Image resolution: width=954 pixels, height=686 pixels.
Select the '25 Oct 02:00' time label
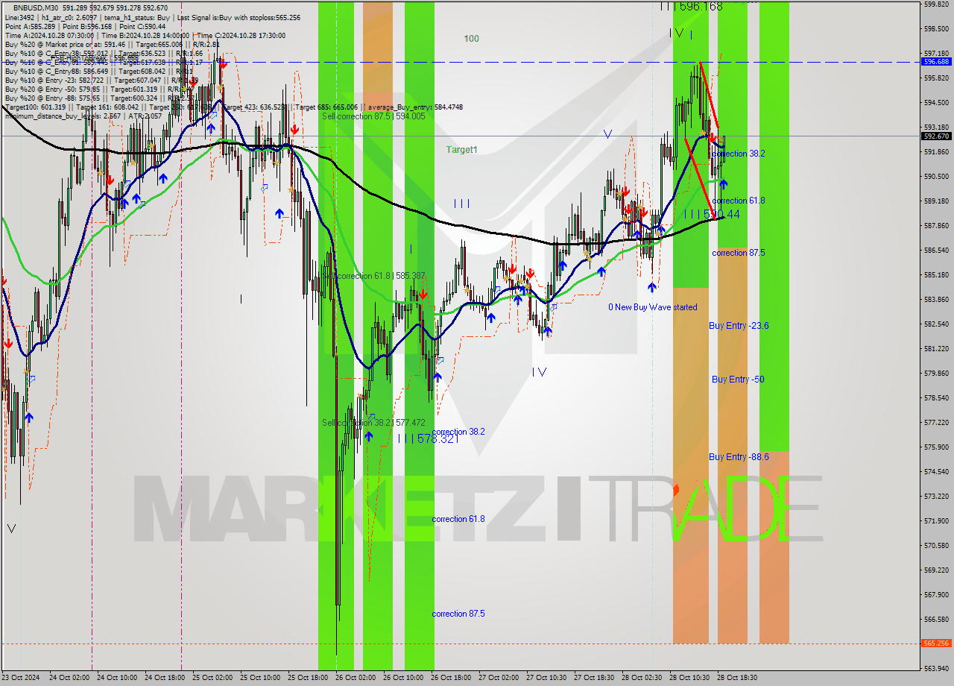coord(212,678)
